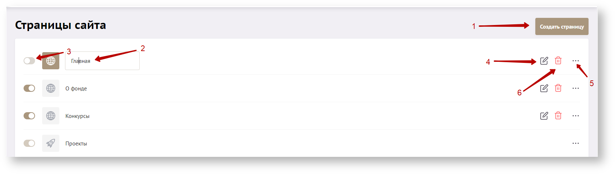615x174 pixels.
Task: Open the three-dots menu for Главная
Action: (575, 61)
